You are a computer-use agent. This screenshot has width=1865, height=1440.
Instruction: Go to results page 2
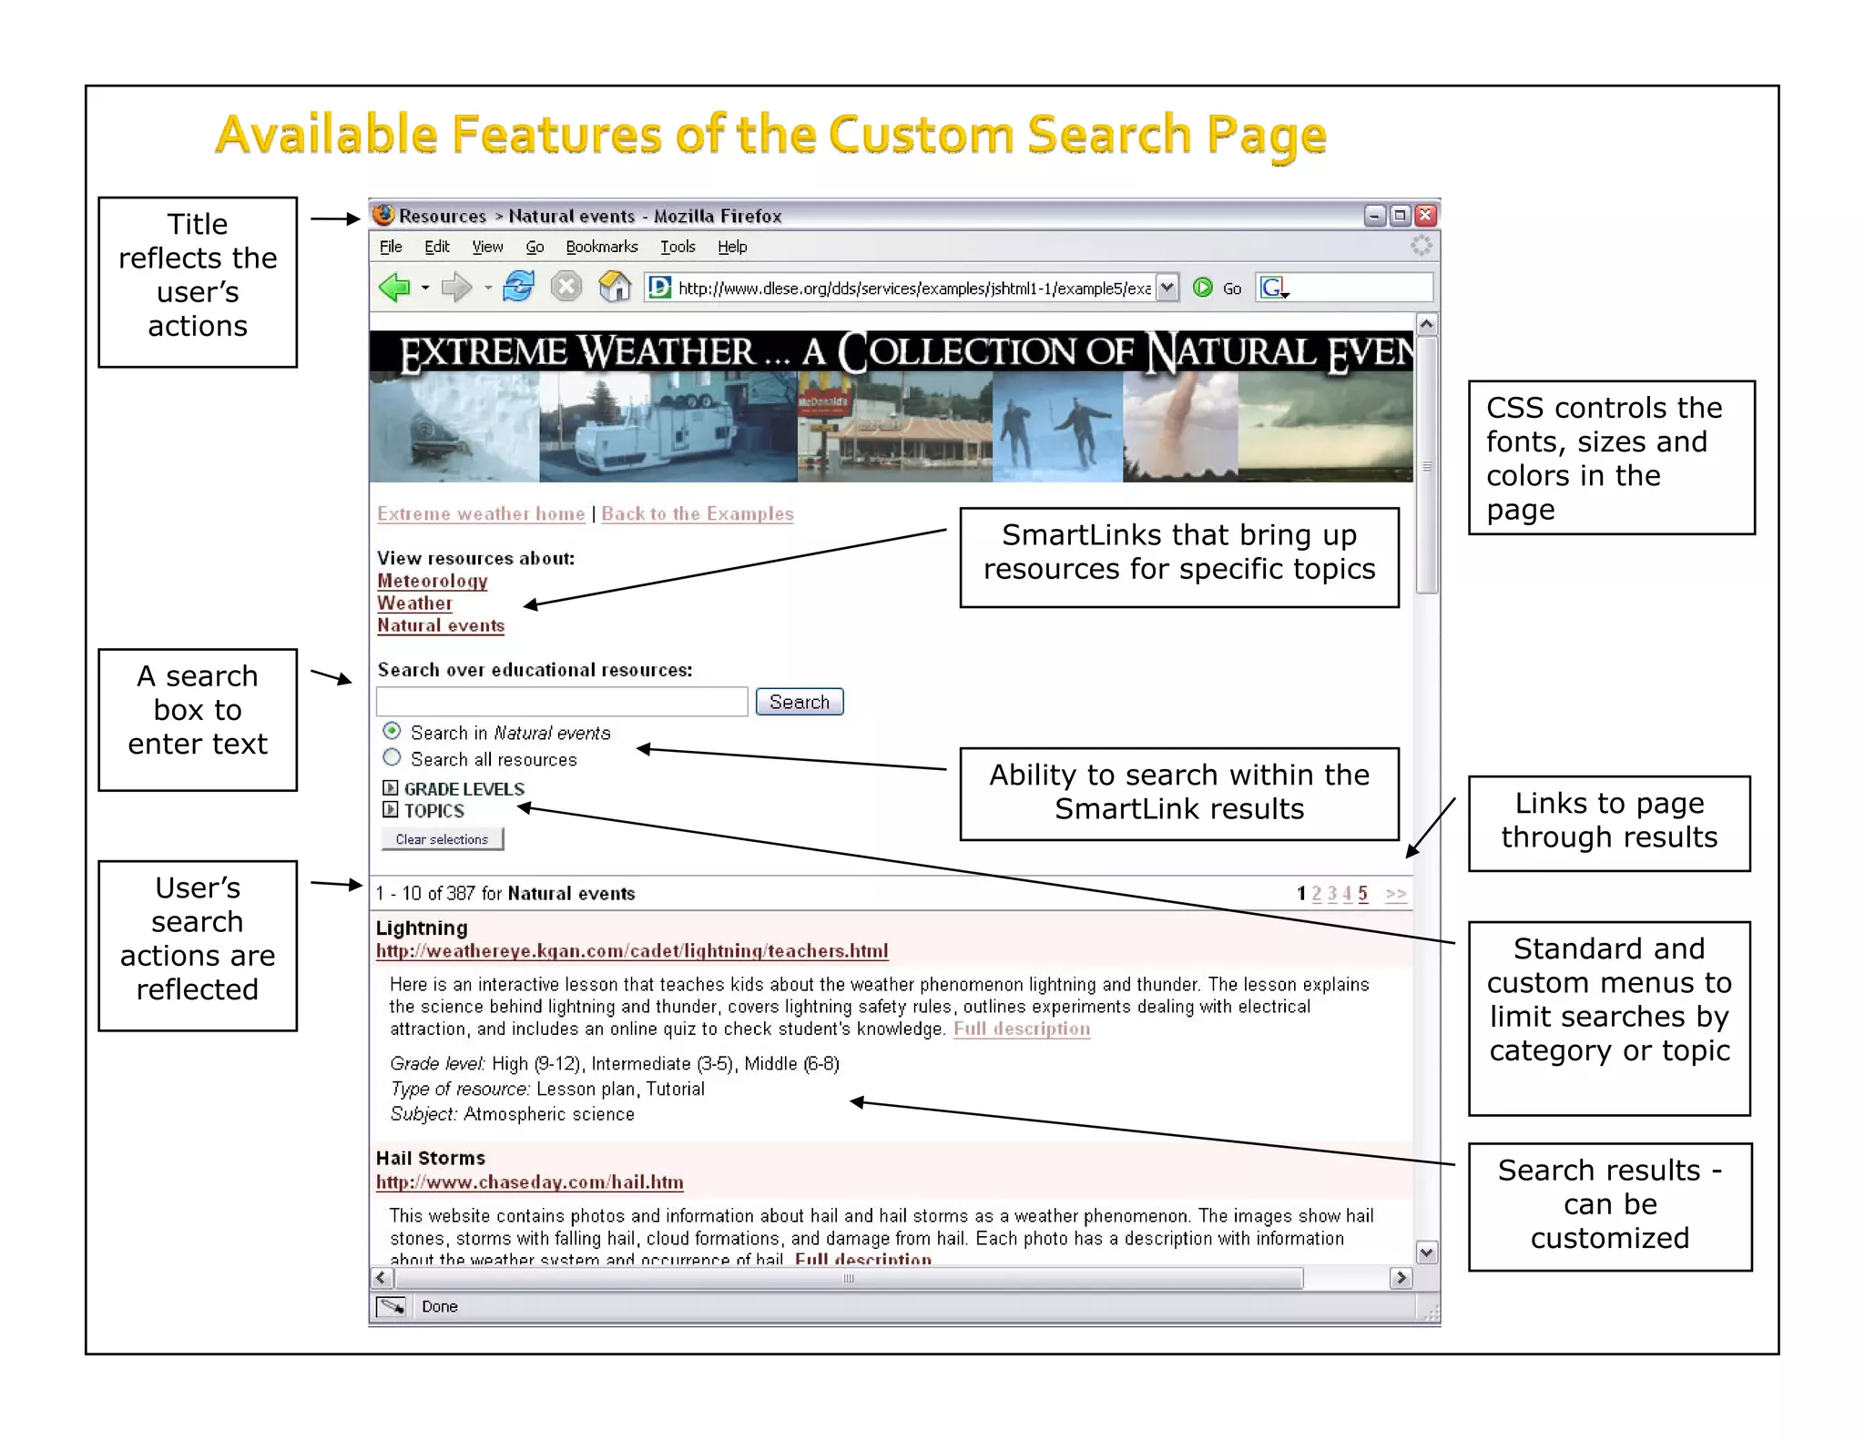click(1316, 894)
